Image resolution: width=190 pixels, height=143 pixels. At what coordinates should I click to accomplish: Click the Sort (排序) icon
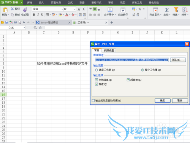pyautogui.click(x=185, y=10)
